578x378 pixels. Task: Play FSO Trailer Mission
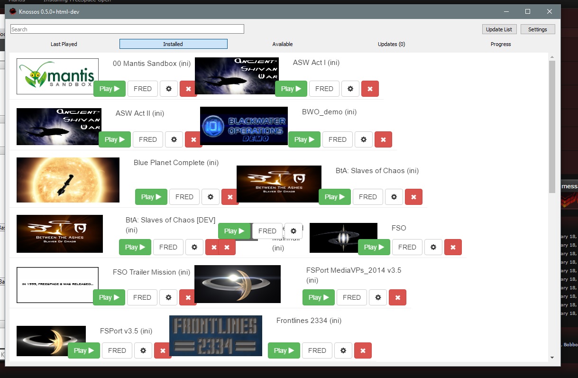click(x=109, y=297)
